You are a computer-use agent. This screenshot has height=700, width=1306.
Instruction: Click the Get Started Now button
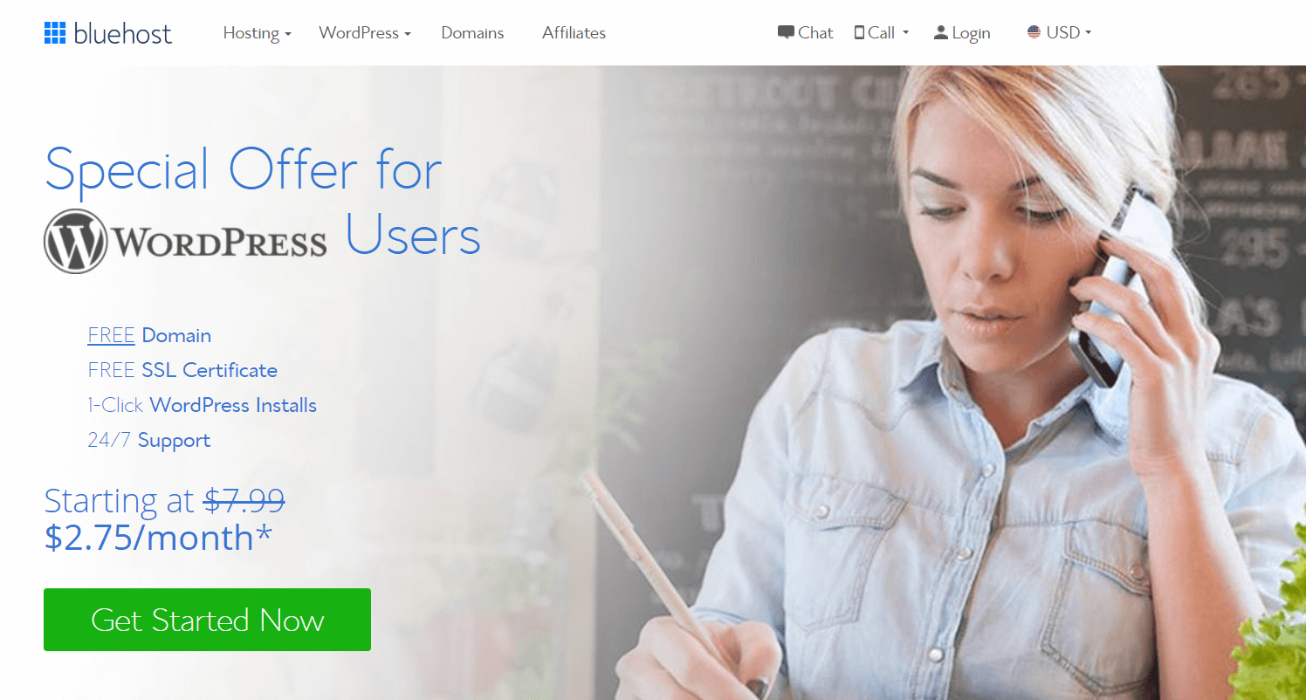click(x=207, y=620)
